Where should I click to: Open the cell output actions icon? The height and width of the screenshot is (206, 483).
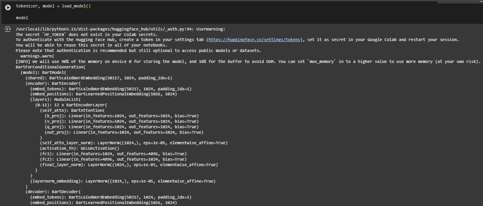[x=8, y=29]
